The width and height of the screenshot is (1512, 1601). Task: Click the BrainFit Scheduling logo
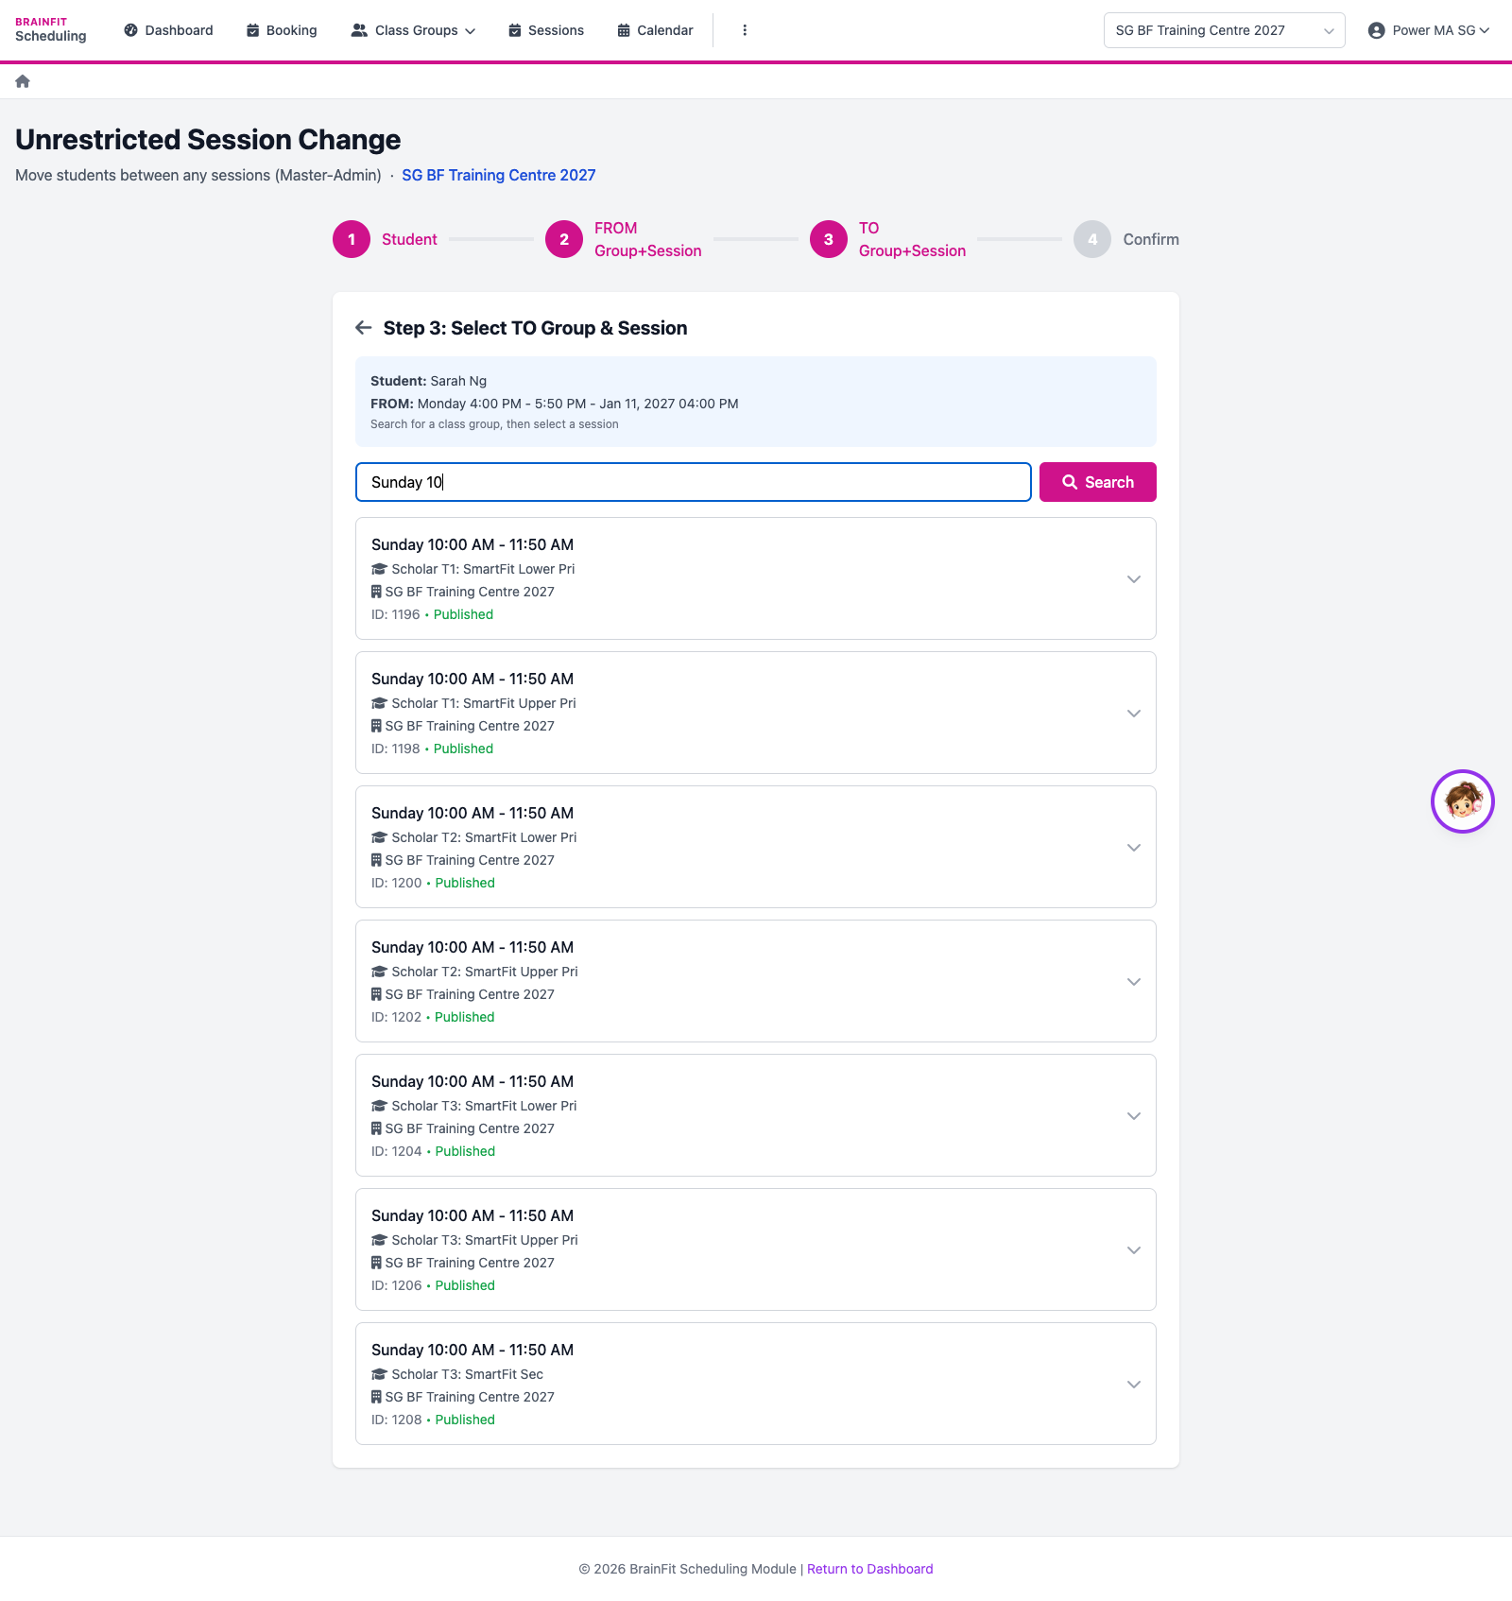coord(51,30)
